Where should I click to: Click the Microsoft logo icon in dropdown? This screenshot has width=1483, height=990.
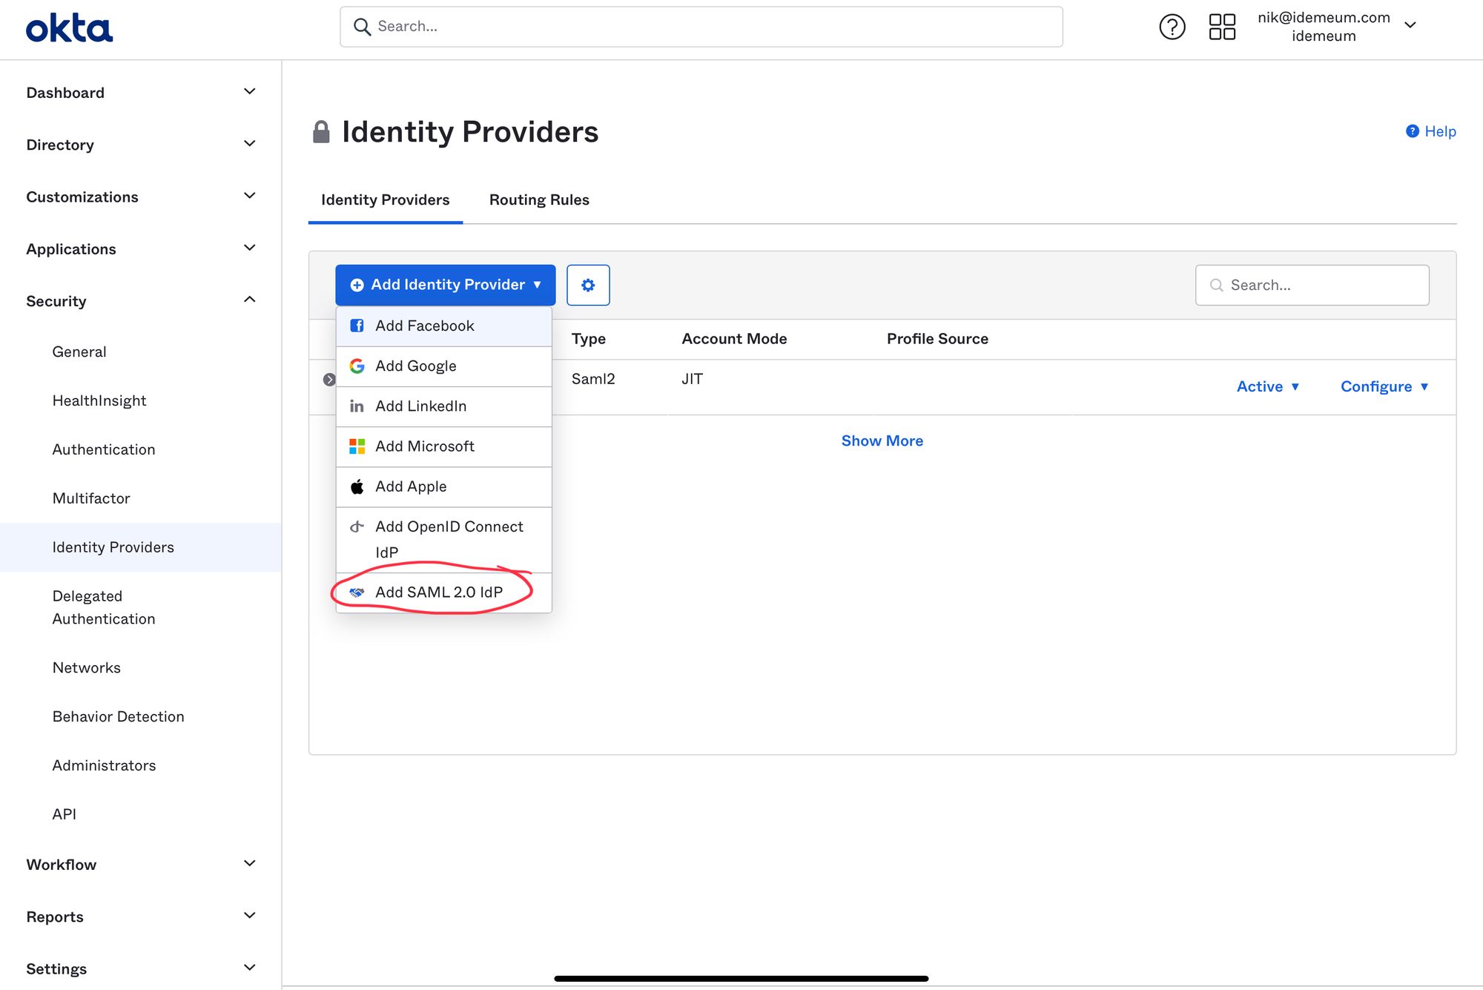click(x=357, y=446)
